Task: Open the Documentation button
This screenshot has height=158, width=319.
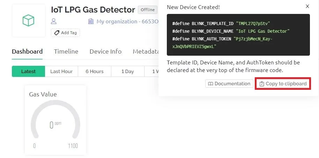Action: pos(229,84)
